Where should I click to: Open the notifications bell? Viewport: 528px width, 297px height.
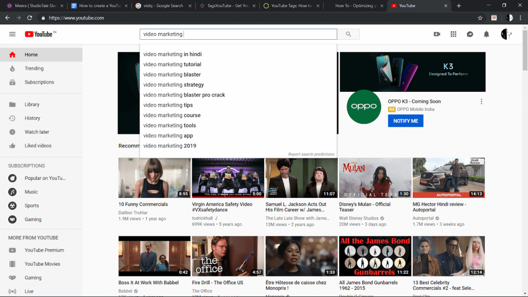coord(486,34)
